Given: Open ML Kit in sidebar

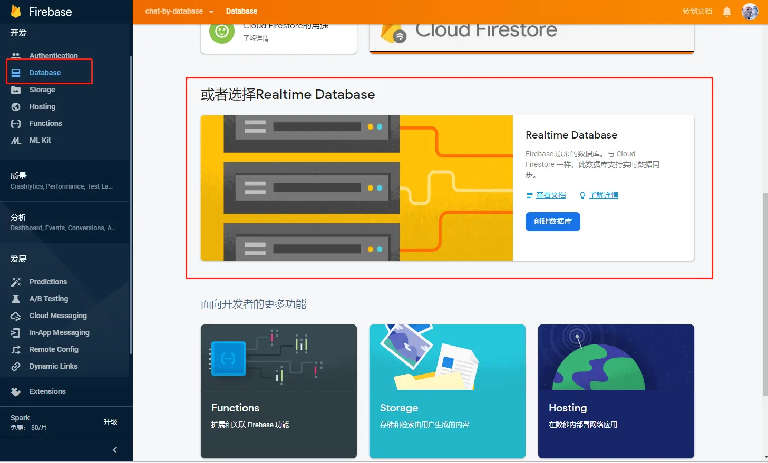Looking at the screenshot, I should pyautogui.click(x=40, y=140).
